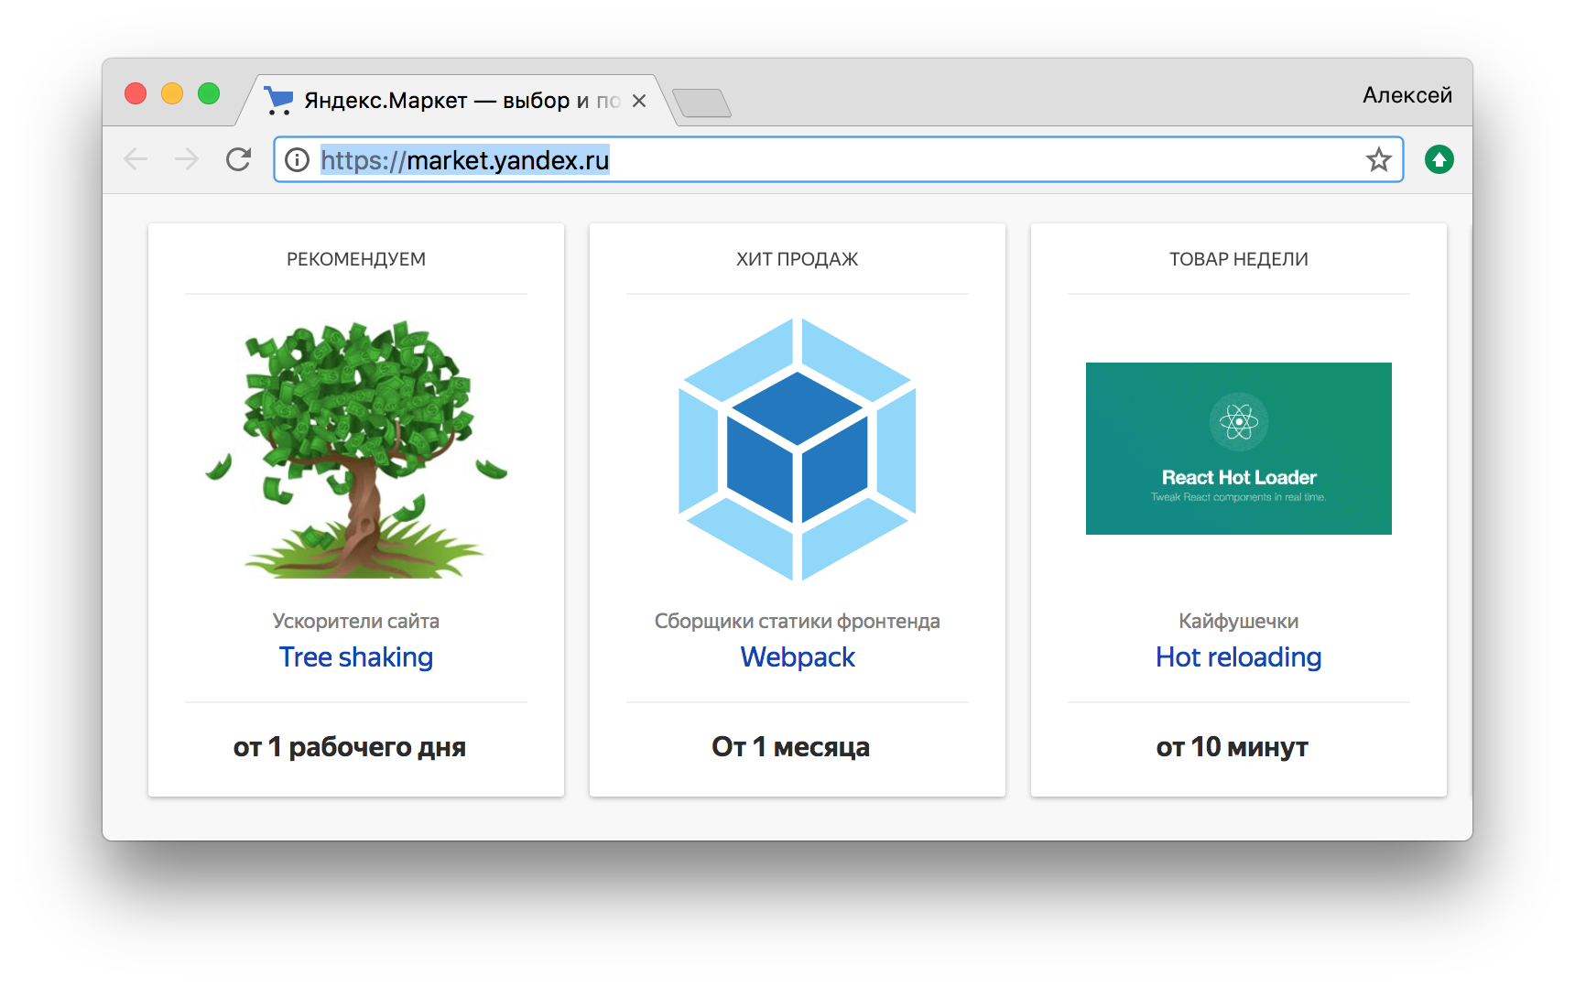Open site info icon in address bar
Image resolution: width=1575 pixels, height=987 pixels.
(x=297, y=160)
